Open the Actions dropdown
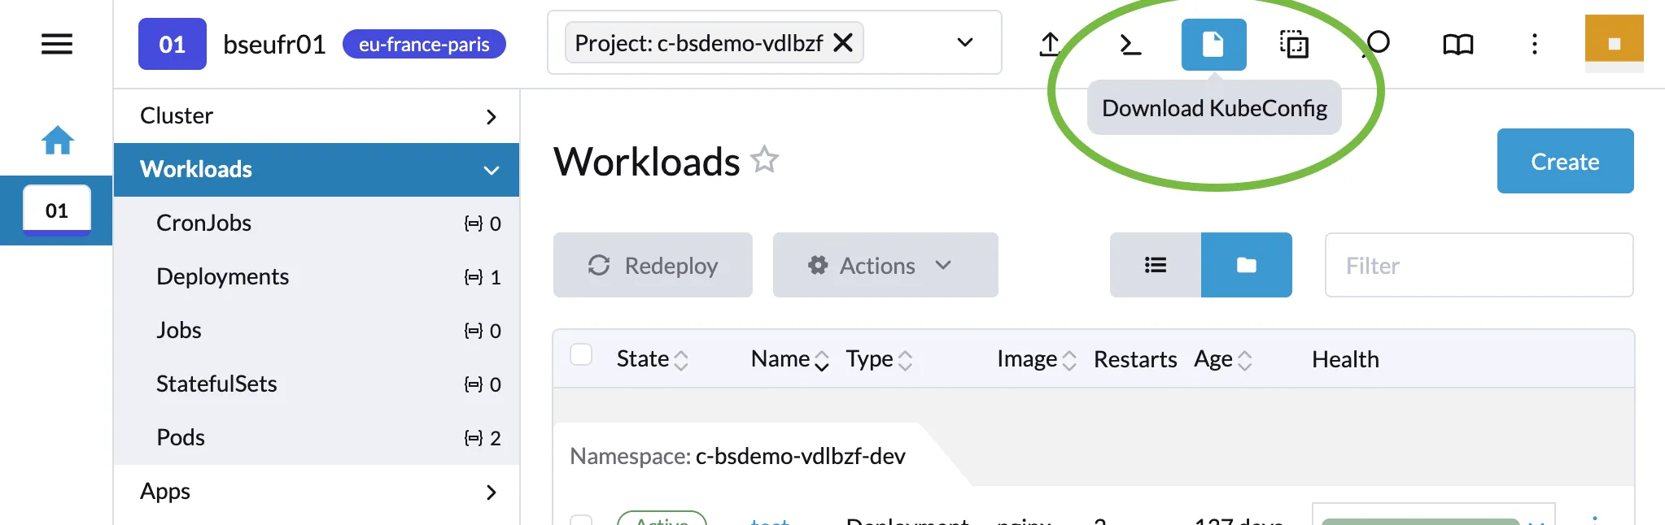 (885, 265)
